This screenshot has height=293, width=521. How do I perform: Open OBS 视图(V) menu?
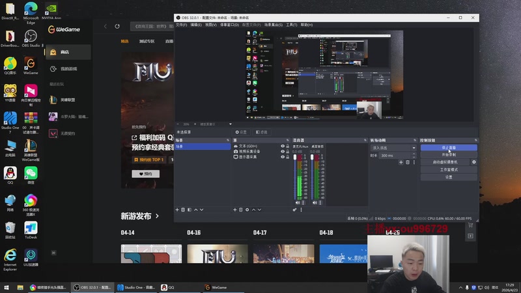click(x=210, y=25)
